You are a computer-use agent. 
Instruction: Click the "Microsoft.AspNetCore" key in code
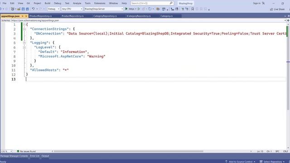pyautogui.click(x=61, y=56)
